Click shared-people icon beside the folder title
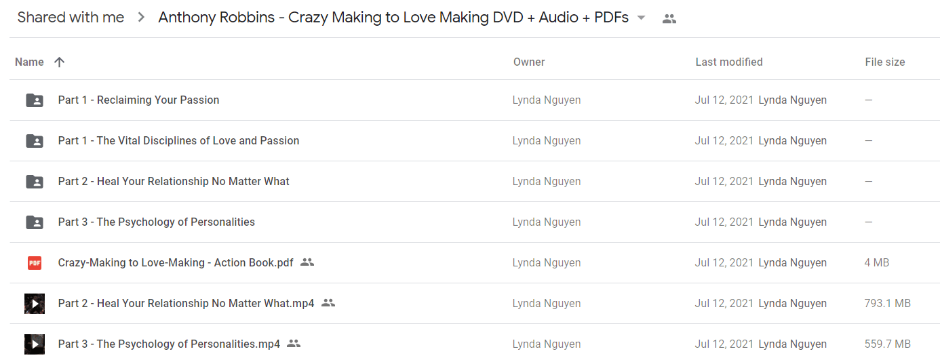940x362 pixels. [x=669, y=18]
